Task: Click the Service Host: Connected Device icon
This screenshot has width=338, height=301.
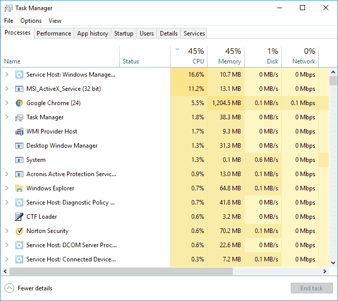Action: point(19,259)
